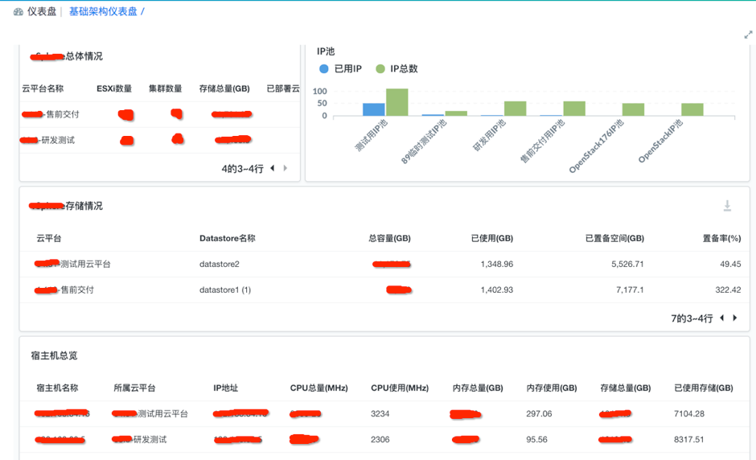
Task: Click the blue bar for 测试用IP池
Action: point(374,109)
